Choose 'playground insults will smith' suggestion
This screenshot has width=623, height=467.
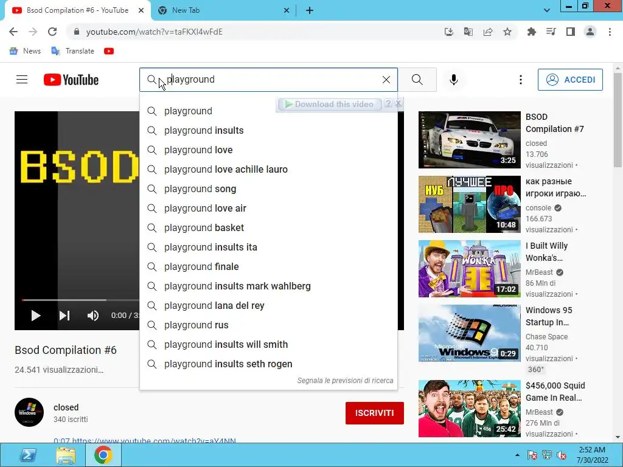(x=268, y=344)
